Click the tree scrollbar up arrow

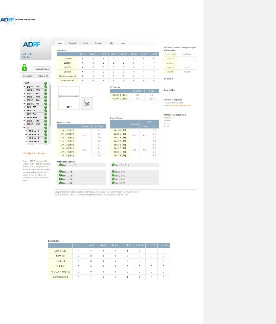click(50, 83)
